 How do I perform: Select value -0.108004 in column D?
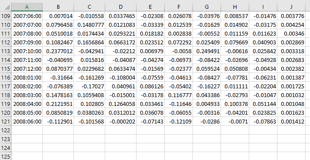coord(121,77)
